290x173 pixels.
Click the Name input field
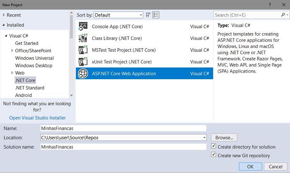point(124,128)
